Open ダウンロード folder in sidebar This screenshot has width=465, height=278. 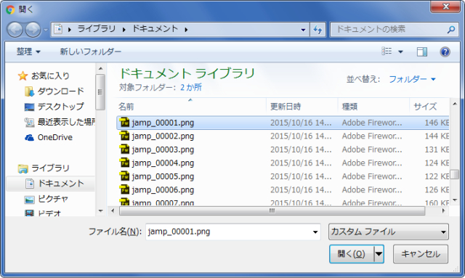click(x=54, y=91)
